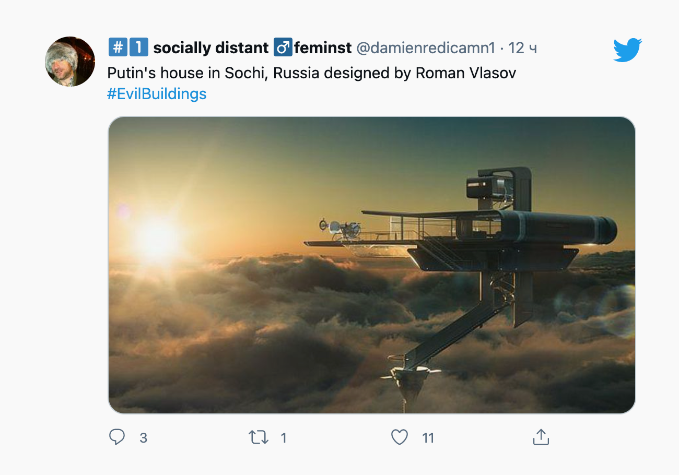679x475 pixels.
Task: Like the tweet with the heart icon
Action: pos(400,437)
